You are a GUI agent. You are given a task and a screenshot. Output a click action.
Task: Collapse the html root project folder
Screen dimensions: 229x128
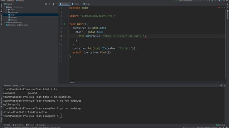[4, 7]
